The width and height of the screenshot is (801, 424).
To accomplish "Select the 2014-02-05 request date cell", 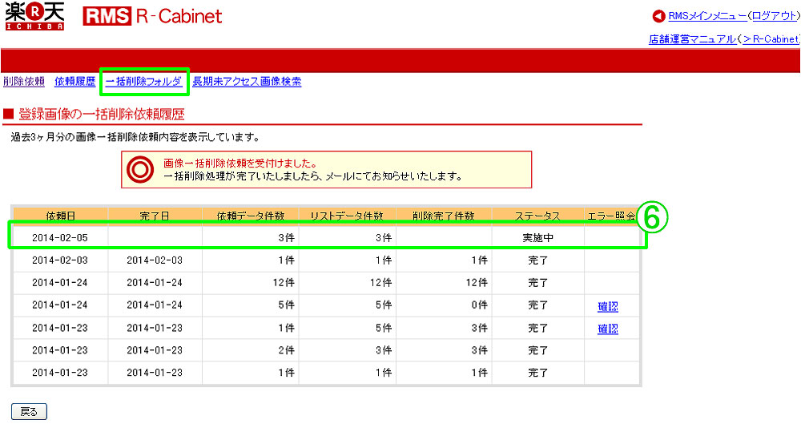I will click(x=60, y=238).
